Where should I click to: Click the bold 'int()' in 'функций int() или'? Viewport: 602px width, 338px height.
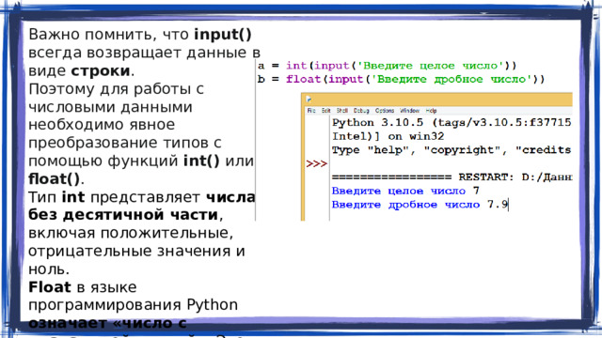tap(201, 161)
